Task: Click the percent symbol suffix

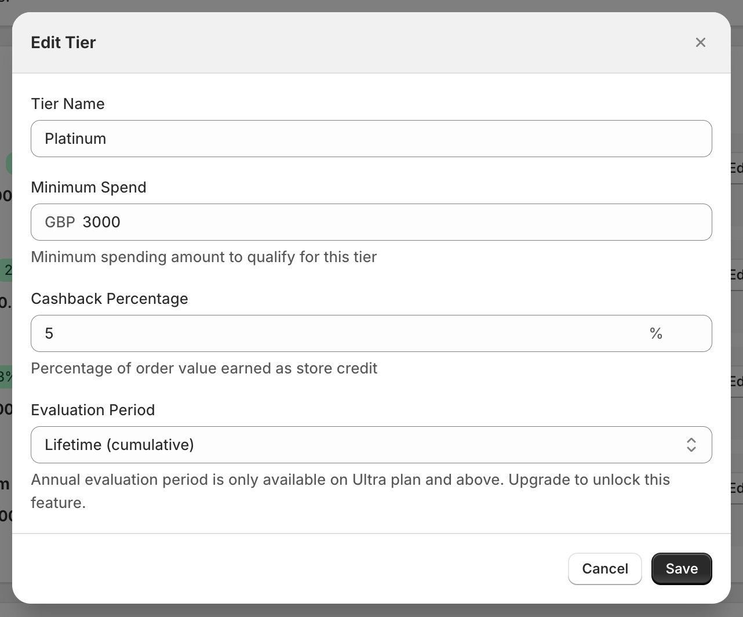Action: pos(655,333)
